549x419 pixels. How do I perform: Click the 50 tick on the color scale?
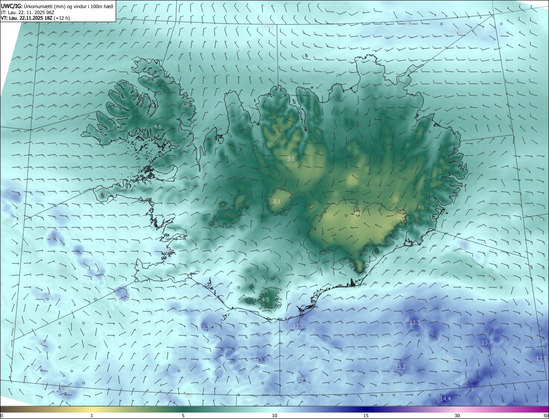[x=546, y=416]
